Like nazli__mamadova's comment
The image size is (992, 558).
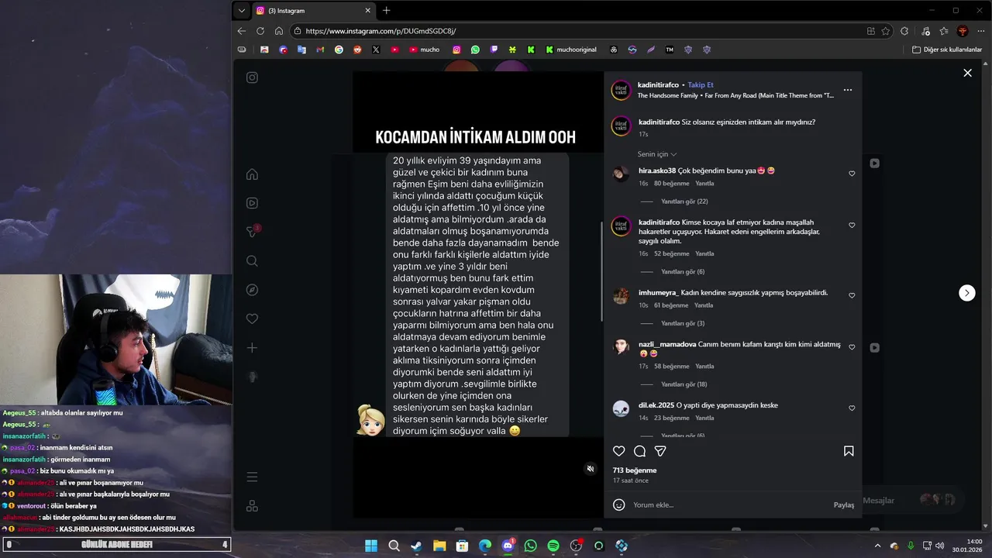coord(852,347)
